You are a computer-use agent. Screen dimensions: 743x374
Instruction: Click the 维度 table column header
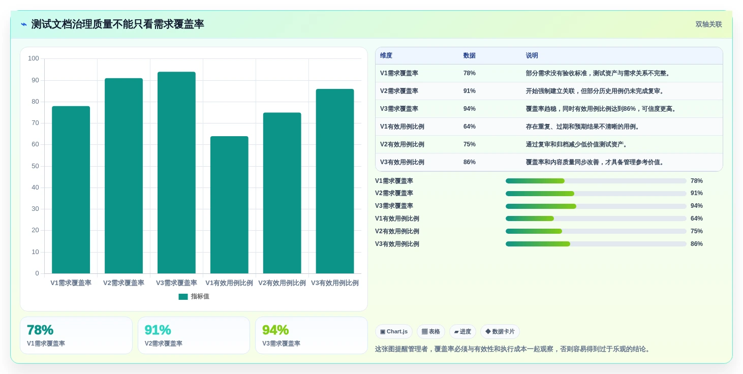pyautogui.click(x=386, y=56)
